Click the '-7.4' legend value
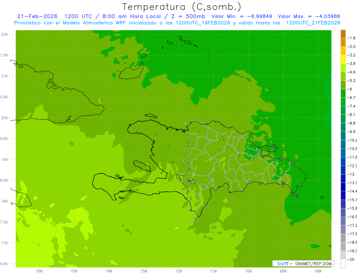357x275 pixels. [352, 106]
